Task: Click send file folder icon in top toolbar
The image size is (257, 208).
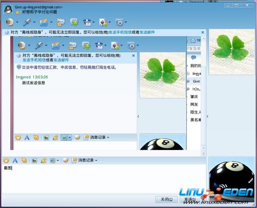Action: [x=43, y=21]
